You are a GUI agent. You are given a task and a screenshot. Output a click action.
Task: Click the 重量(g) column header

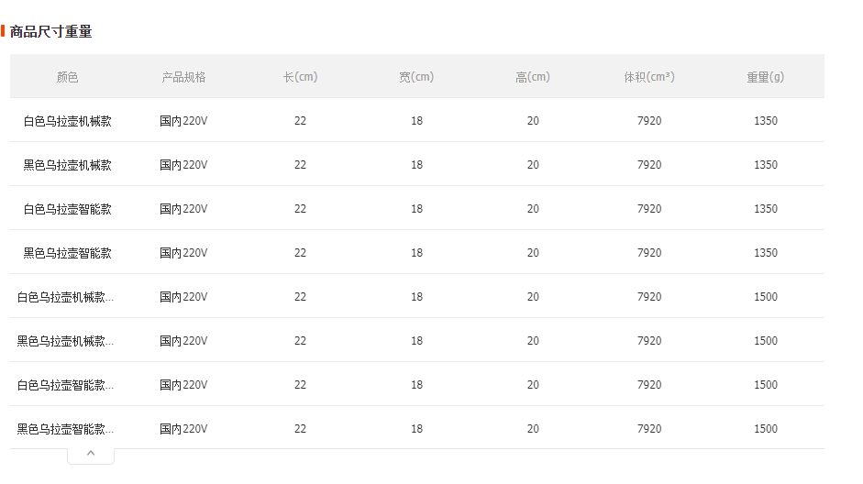click(766, 77)
